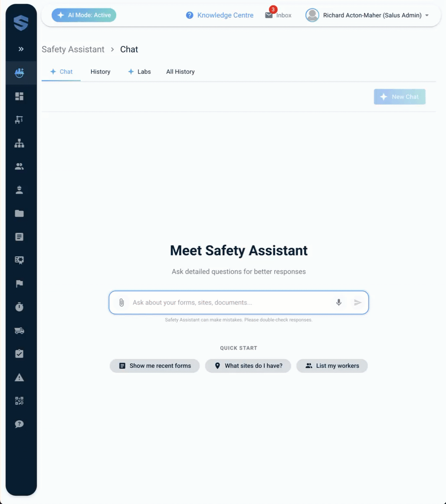446x504 pixels.
Task: Click the Salus shield logo
Action: [x=20, y=23]
